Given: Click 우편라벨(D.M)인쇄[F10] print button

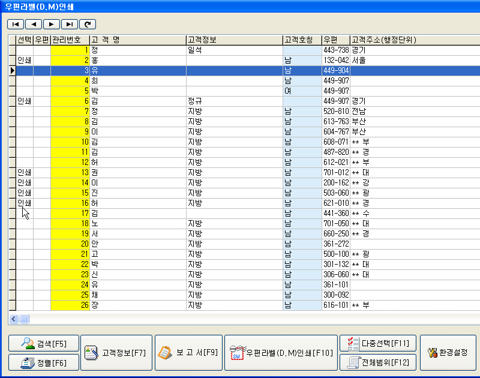Looking at the screenshot, I should pos(281,353).
